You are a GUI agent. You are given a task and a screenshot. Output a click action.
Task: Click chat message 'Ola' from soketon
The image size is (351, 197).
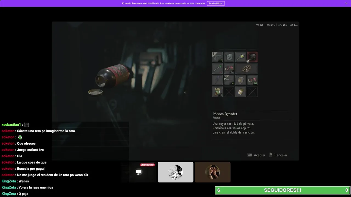pos(19,156)
